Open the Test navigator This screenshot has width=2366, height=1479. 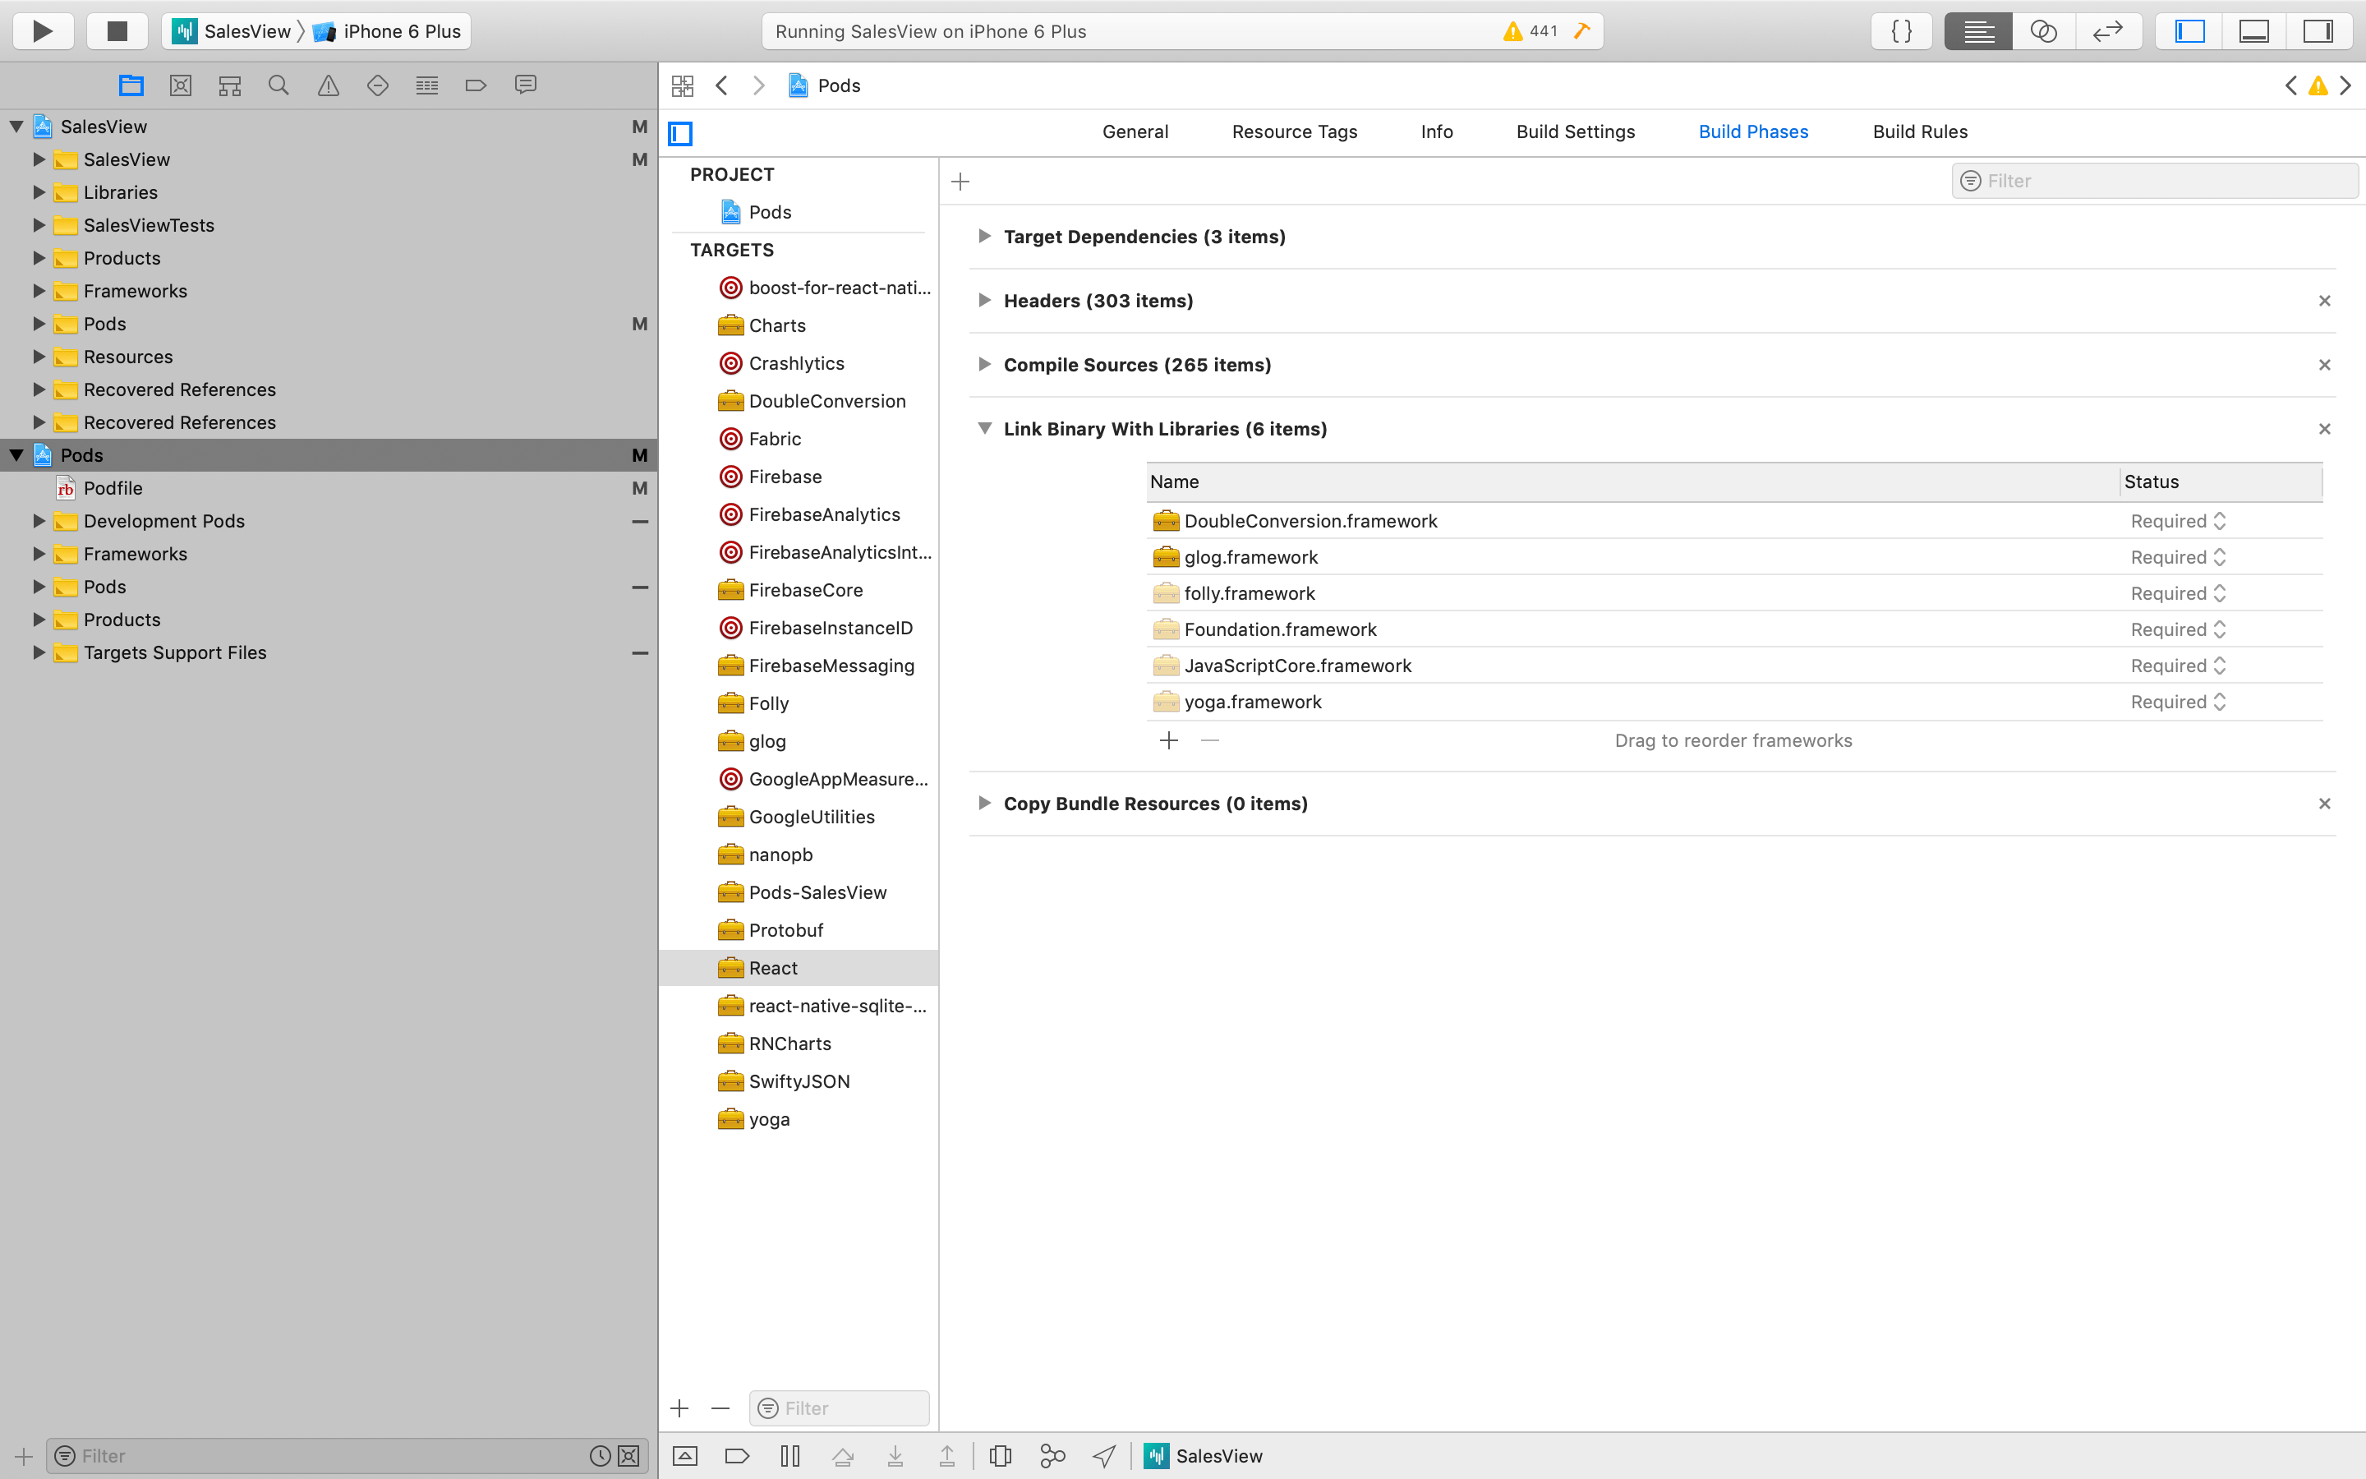[x=379, y=85]
